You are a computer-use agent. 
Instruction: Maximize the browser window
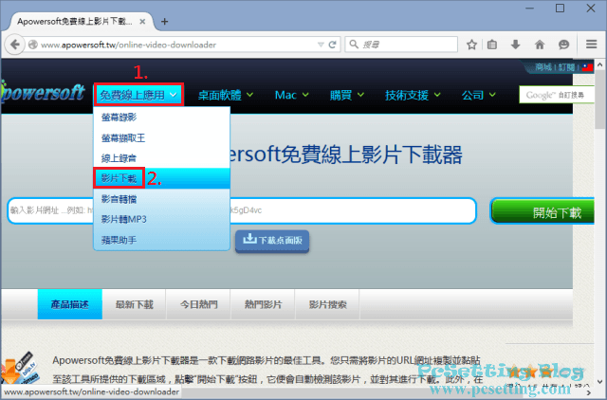pos(560,9)
